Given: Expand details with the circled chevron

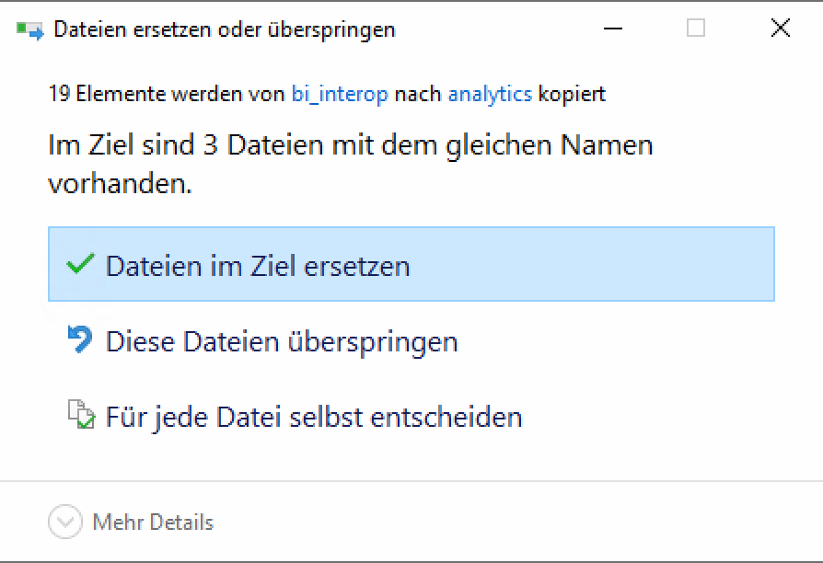Looking at the screenshot, I should pos(64,523).
